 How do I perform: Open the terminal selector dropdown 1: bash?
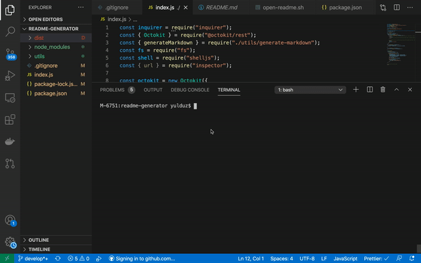[x=310, y=90]
